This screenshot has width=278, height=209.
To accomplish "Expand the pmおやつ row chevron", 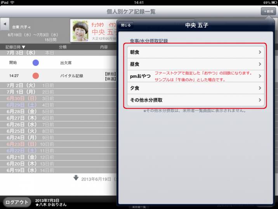I will tap(260, 76).
